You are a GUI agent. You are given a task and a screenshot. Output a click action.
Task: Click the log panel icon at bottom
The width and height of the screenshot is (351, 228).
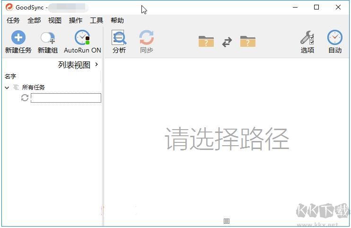coord(227,221)
